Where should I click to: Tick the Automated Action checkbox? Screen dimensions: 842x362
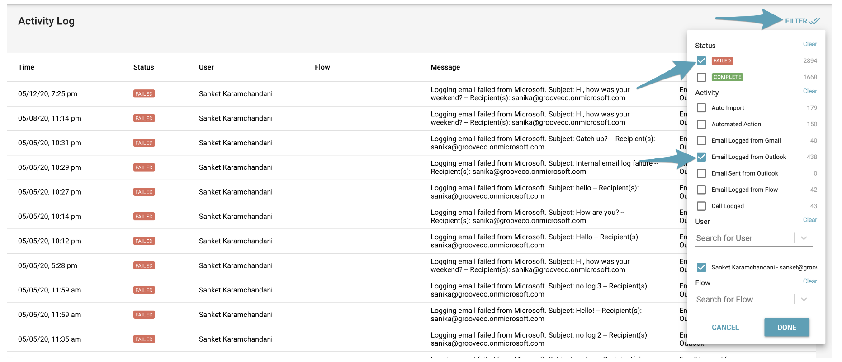[x=701, y=124]
